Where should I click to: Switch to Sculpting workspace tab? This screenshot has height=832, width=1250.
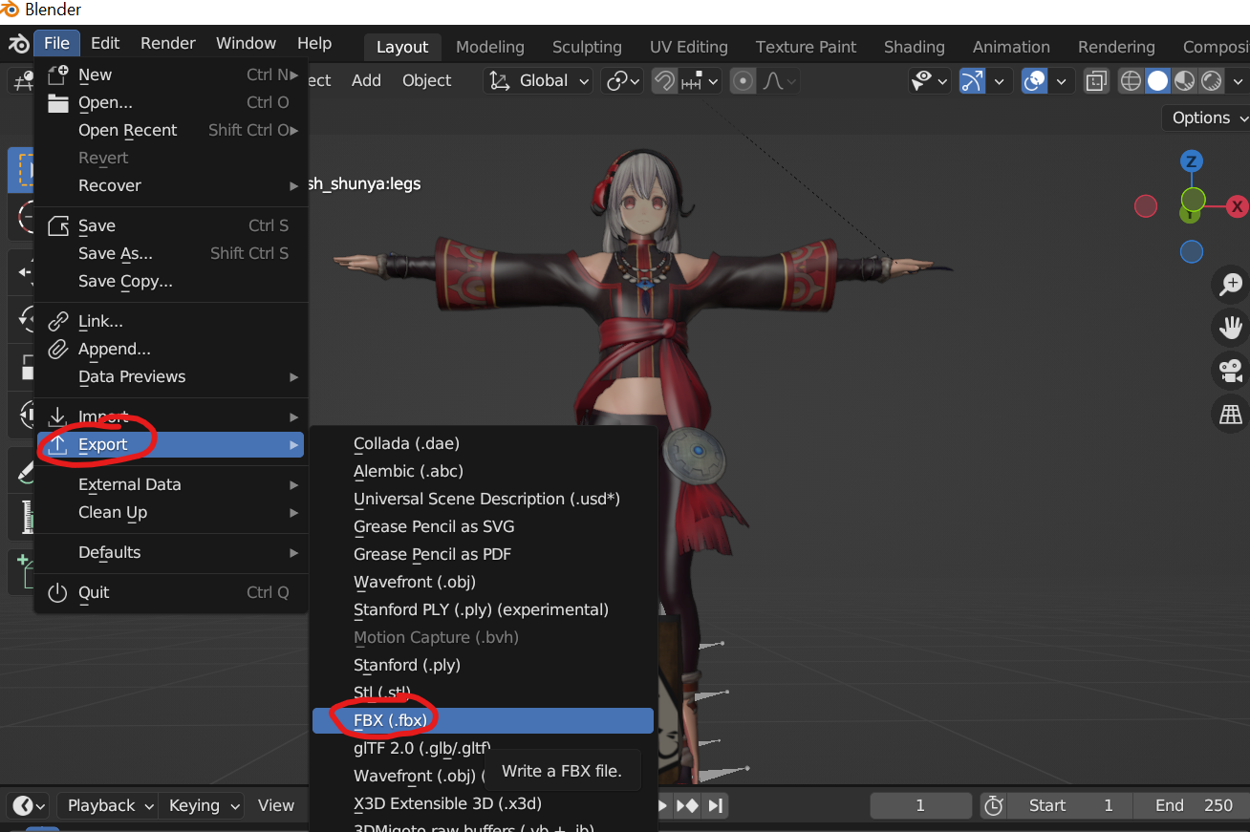click(x=587, y=47)
